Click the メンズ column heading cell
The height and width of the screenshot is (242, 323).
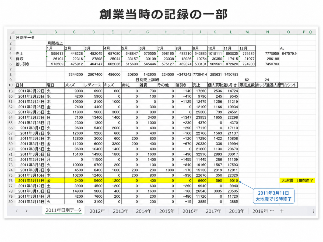pyautogui.click(x=74, y=85)
